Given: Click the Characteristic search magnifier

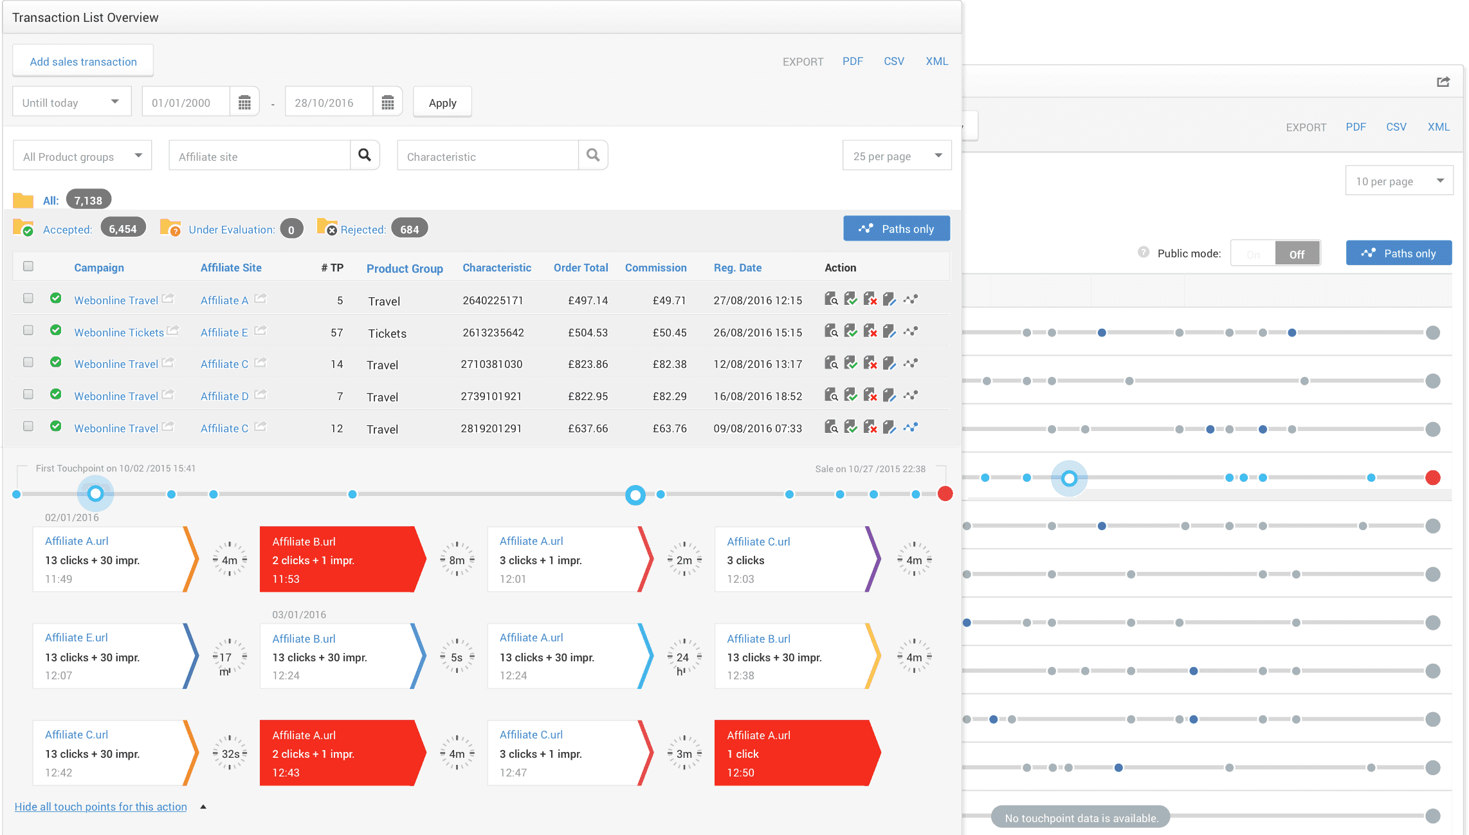Looking at the screenshot, I should click(x=593, y=155).
